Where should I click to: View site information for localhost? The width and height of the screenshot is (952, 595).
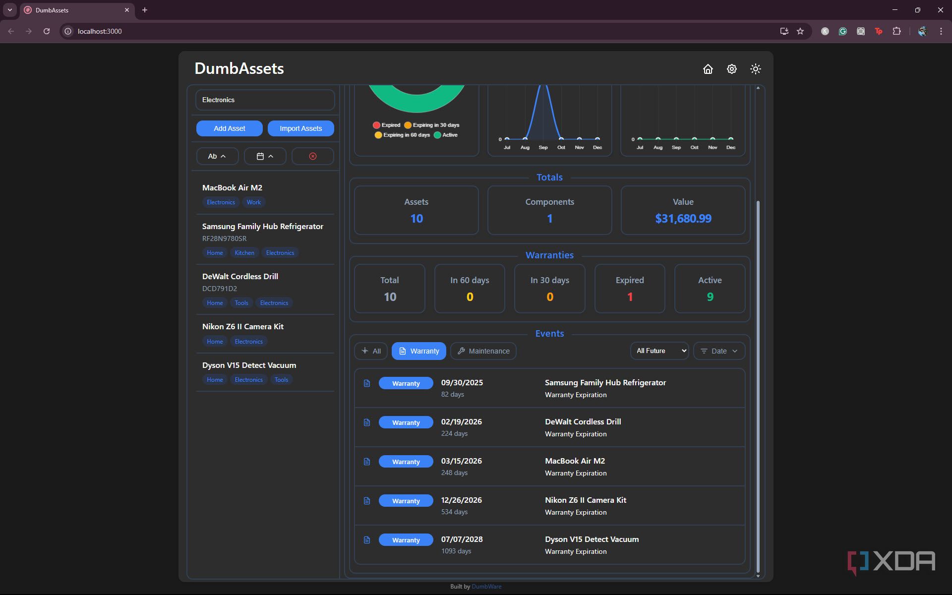(68, 31)
